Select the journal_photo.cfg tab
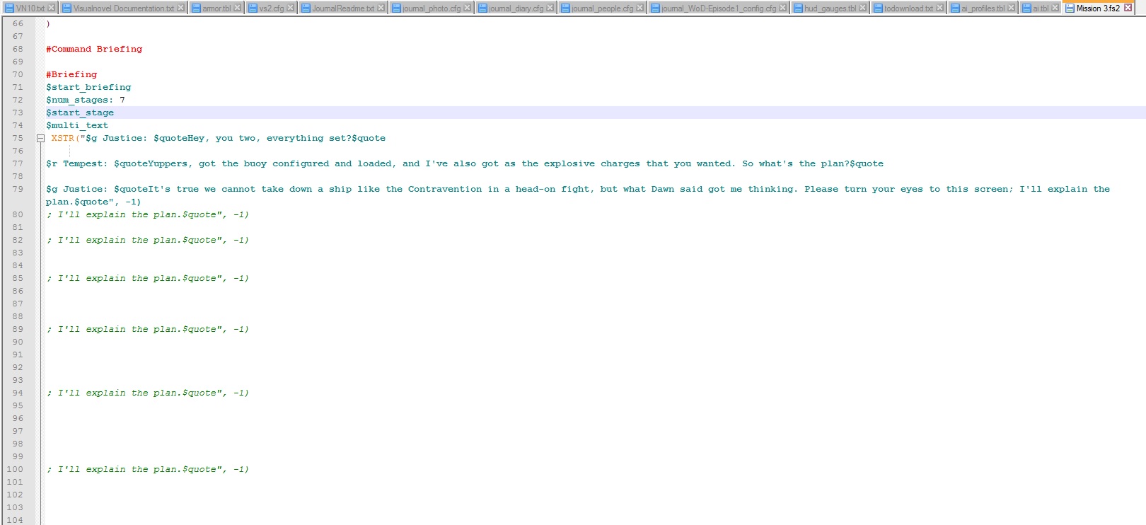 coord(431,8)
